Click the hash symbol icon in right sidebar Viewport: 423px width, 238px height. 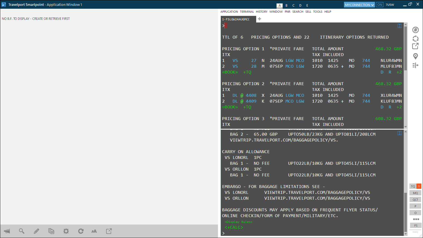[x=416, y=30]
